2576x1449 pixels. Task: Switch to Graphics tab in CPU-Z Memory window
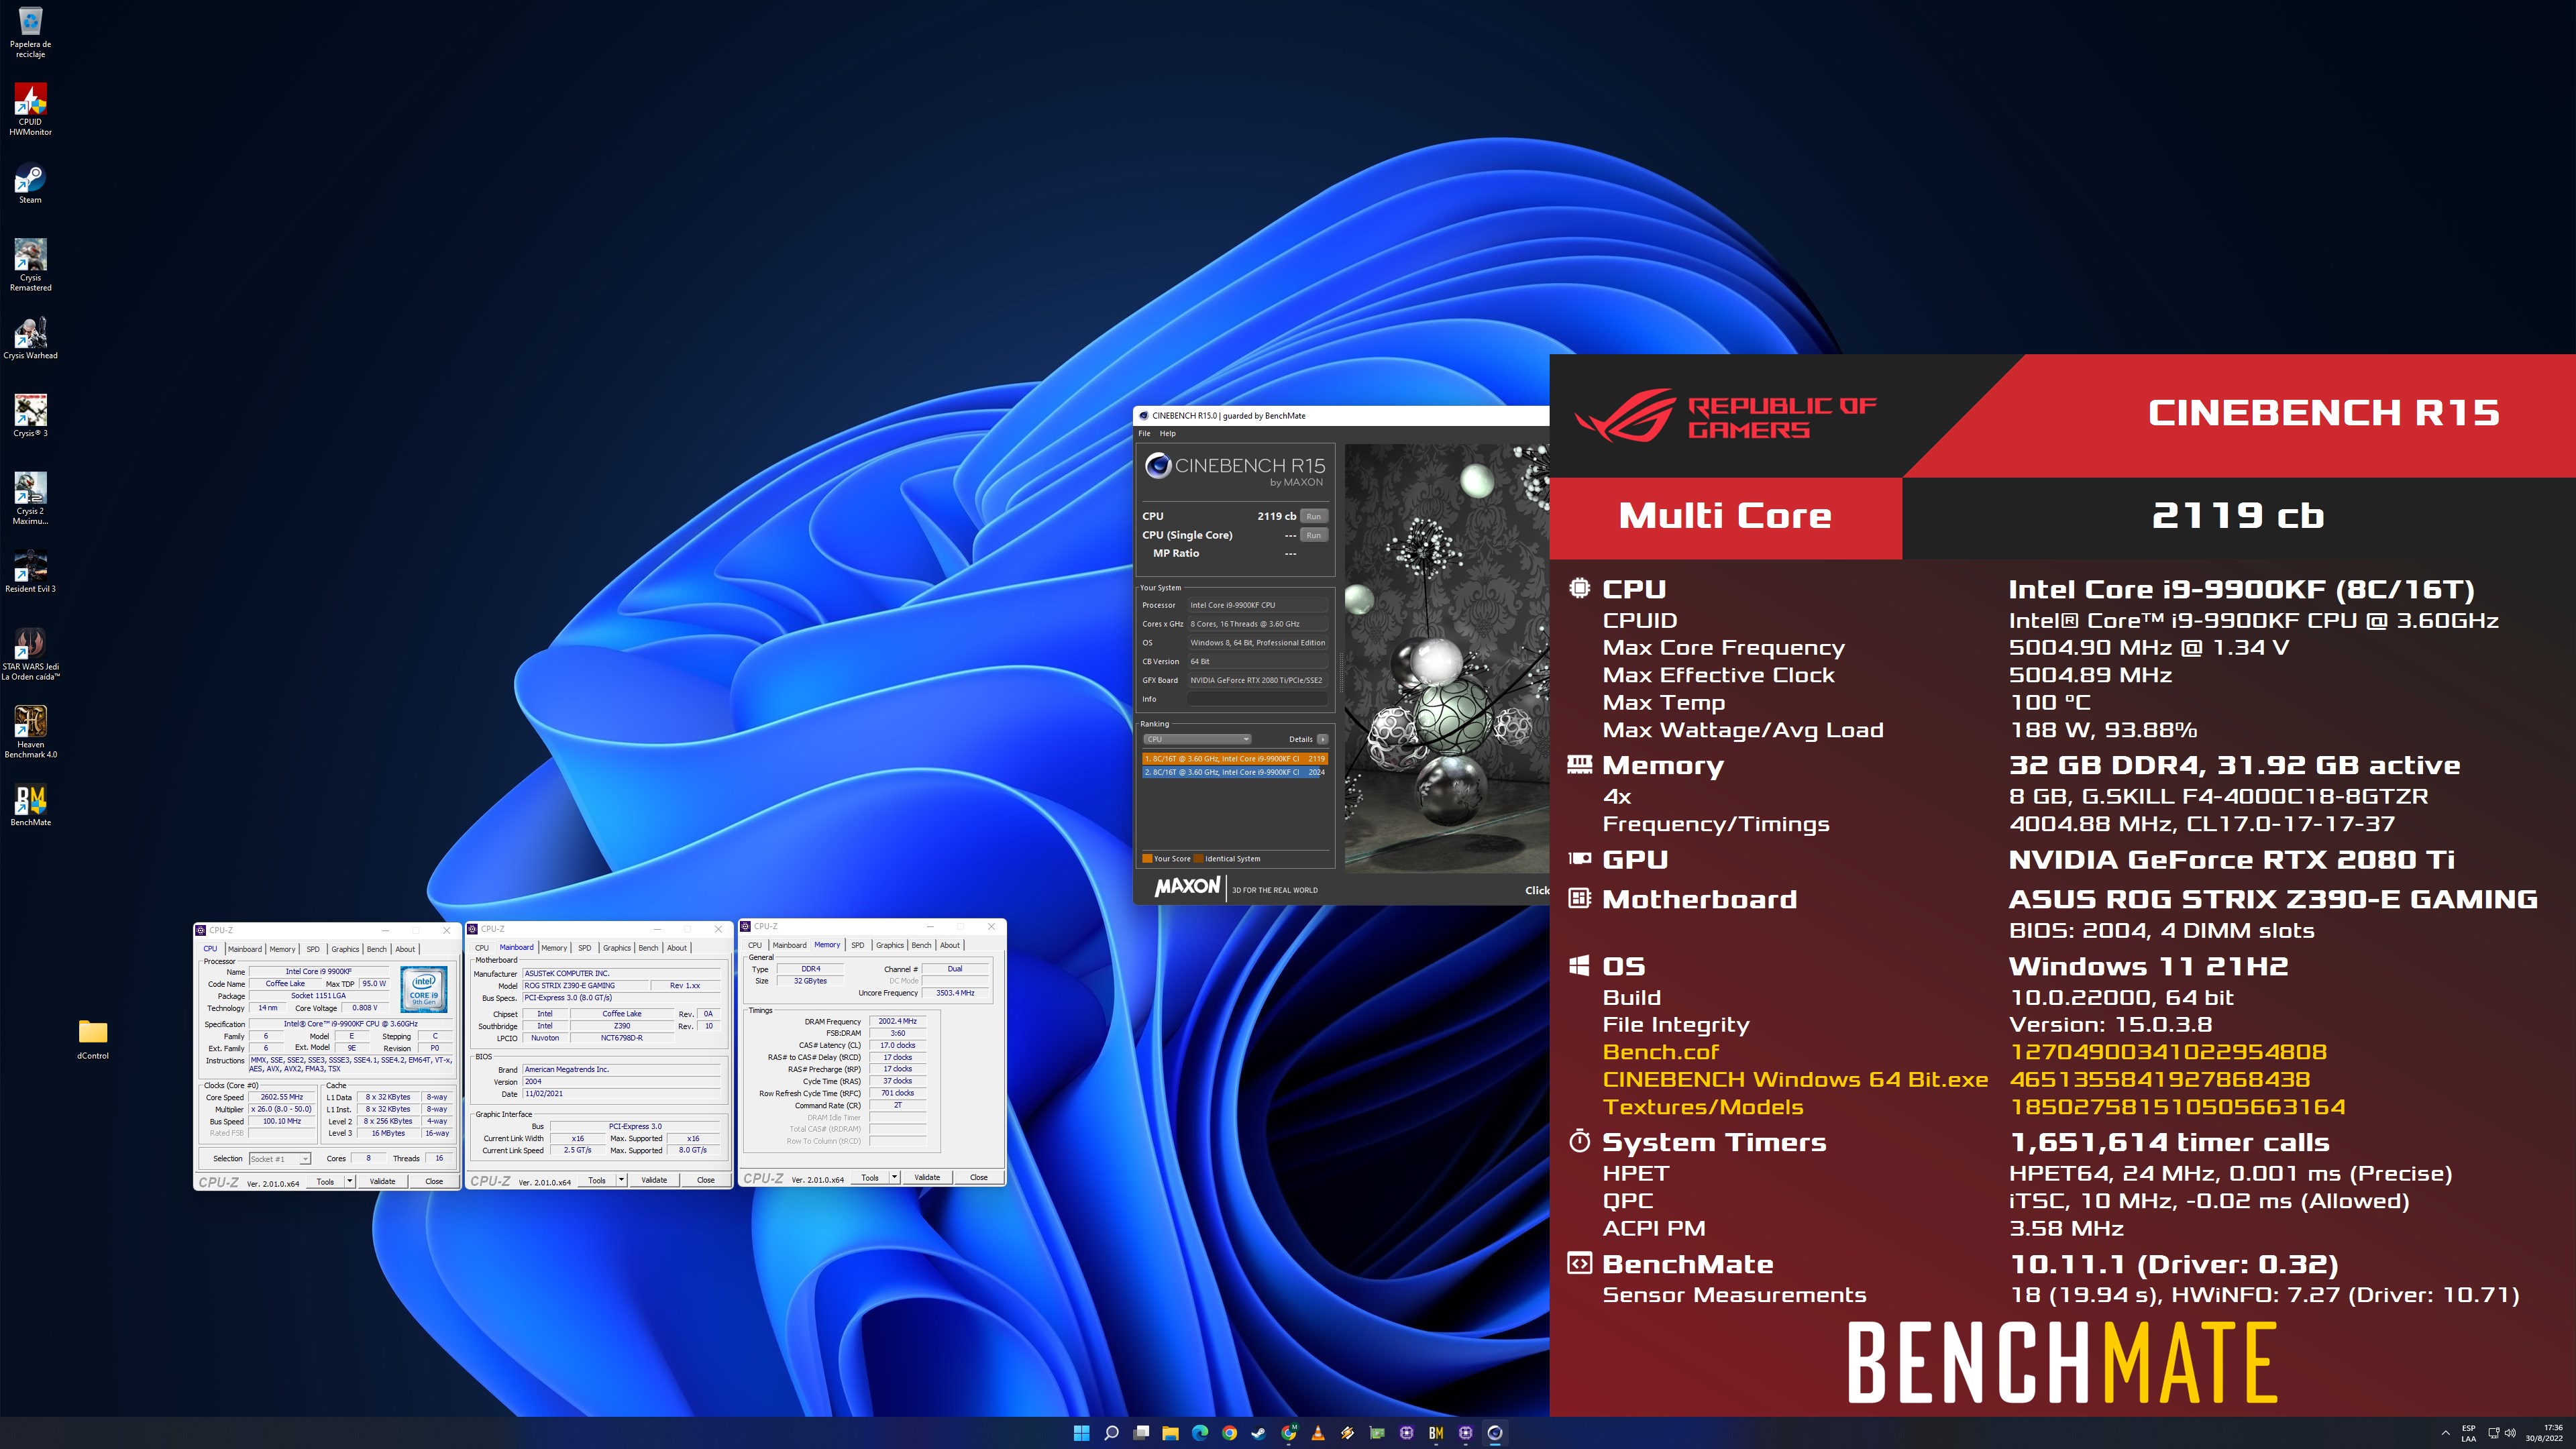click(x=890, y=945)
